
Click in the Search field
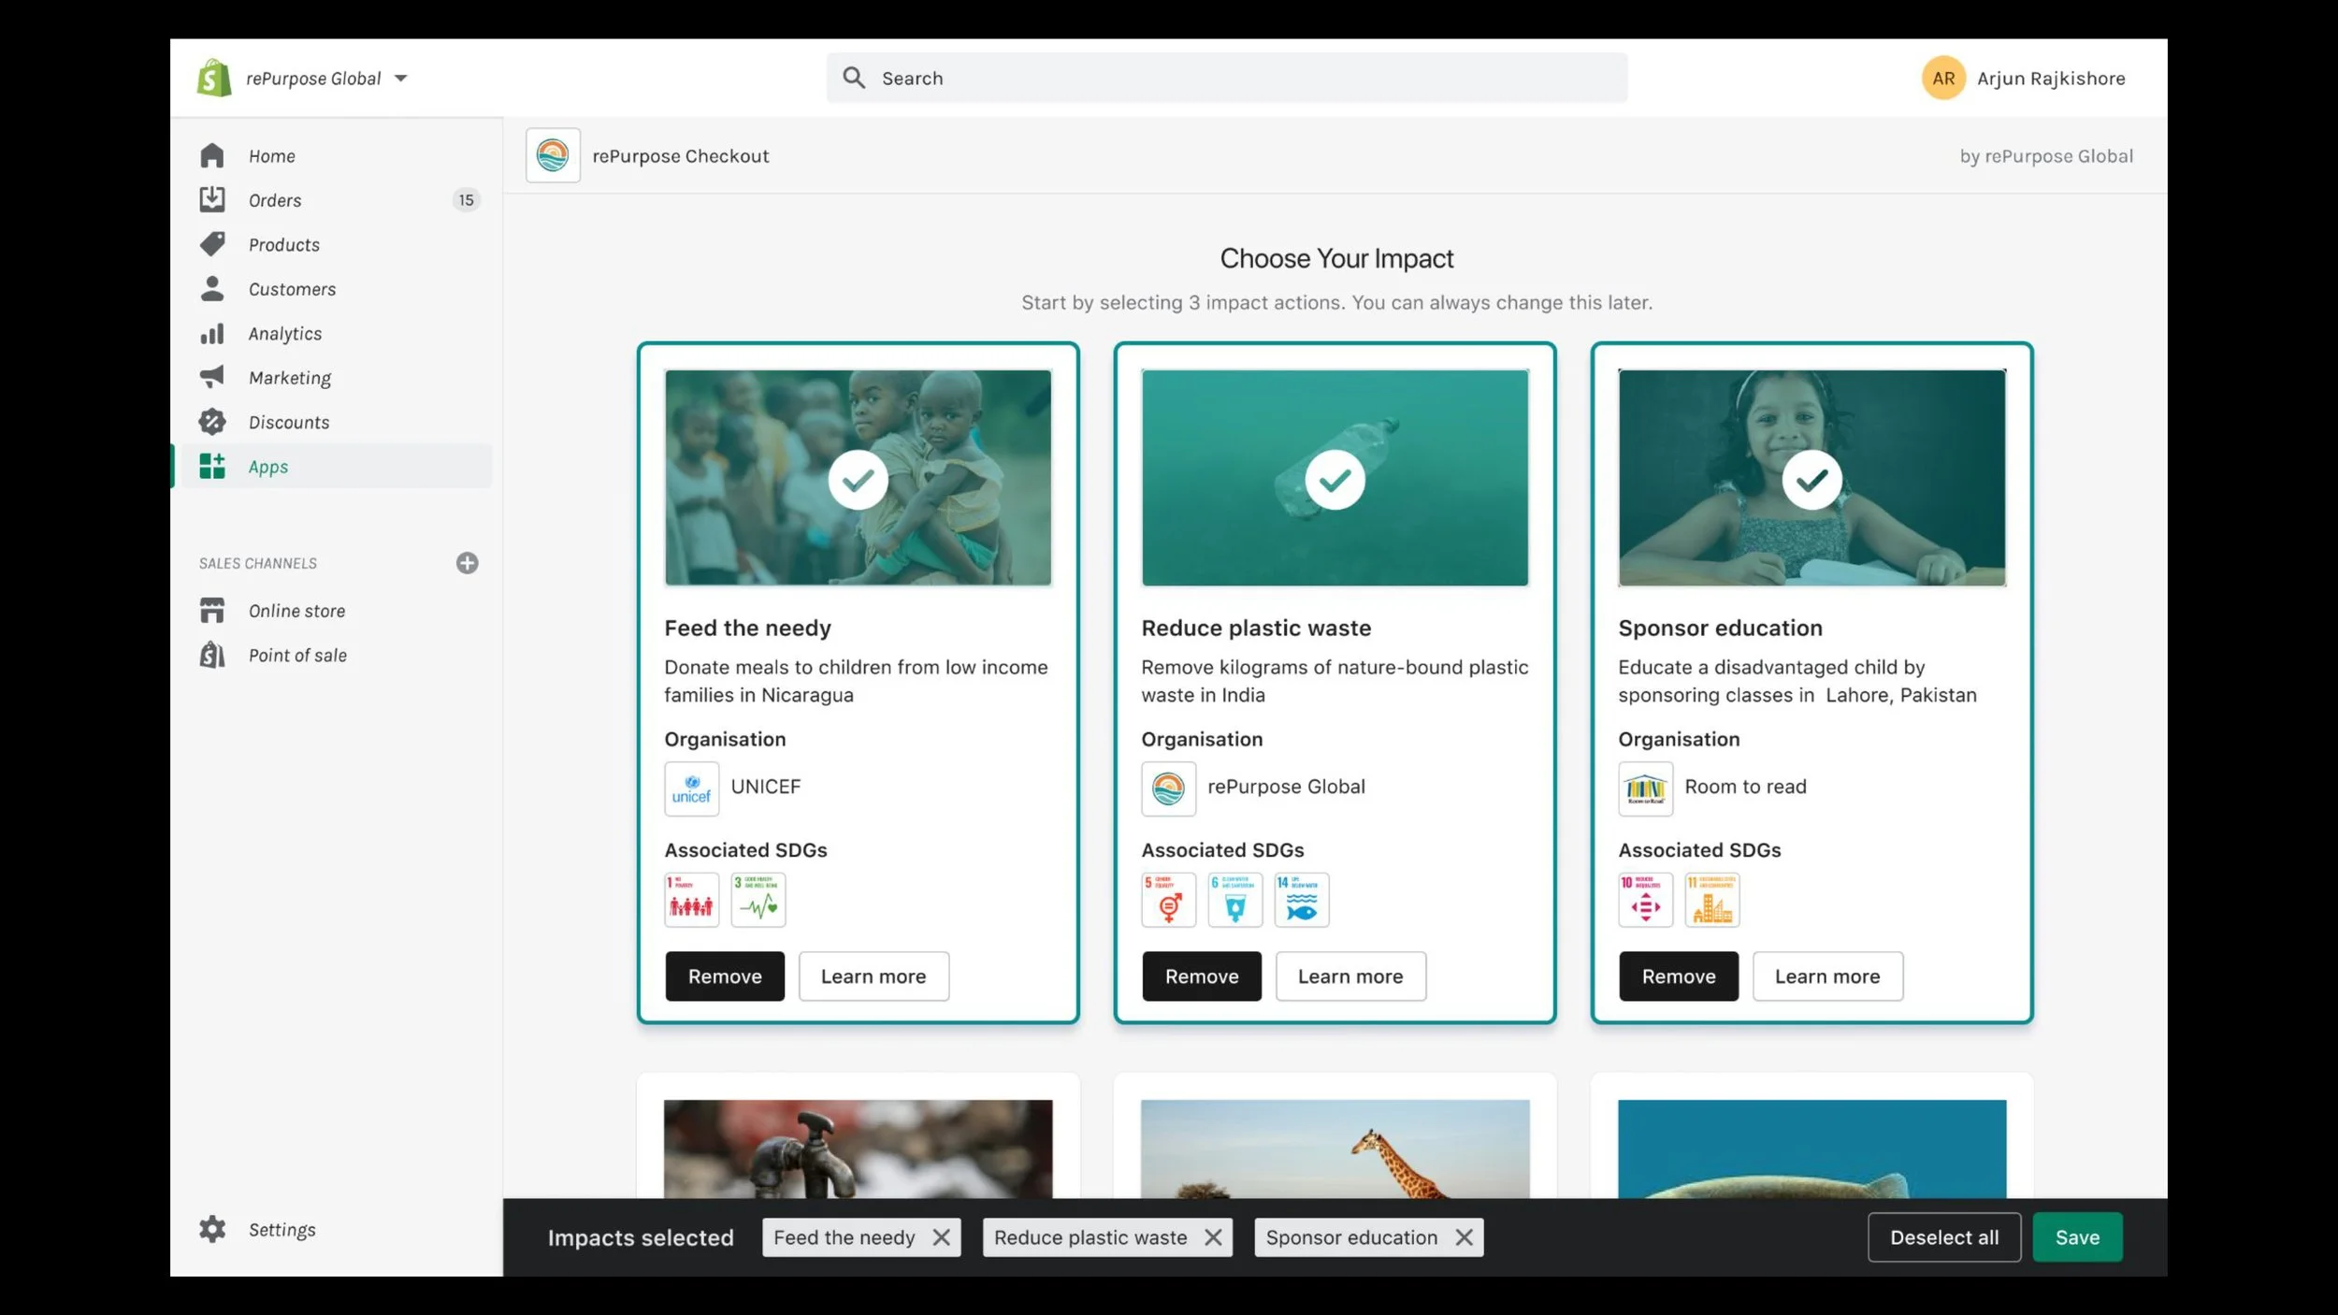point(1225,79)
